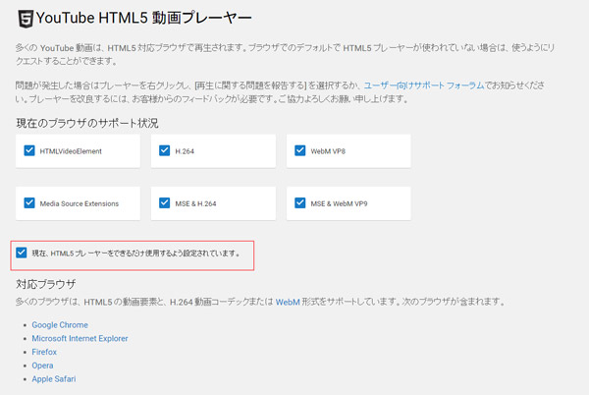Click the HTML5 shield logo icon
Screen dimensions: 589x395
pos(26,19)
